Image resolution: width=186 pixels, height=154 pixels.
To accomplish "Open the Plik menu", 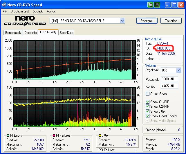I will coord(5,11).
